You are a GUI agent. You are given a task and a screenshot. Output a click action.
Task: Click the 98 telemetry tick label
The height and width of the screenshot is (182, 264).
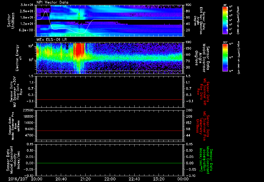(188, 129)
